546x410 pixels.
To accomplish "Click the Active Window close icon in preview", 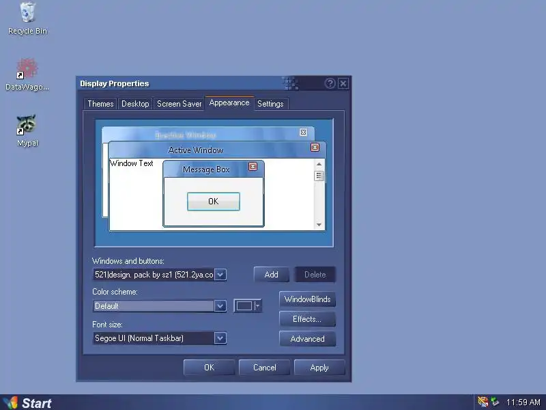I will (x=315, y=148).
